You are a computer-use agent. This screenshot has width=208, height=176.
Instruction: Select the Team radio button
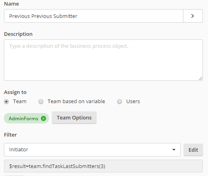6,102
